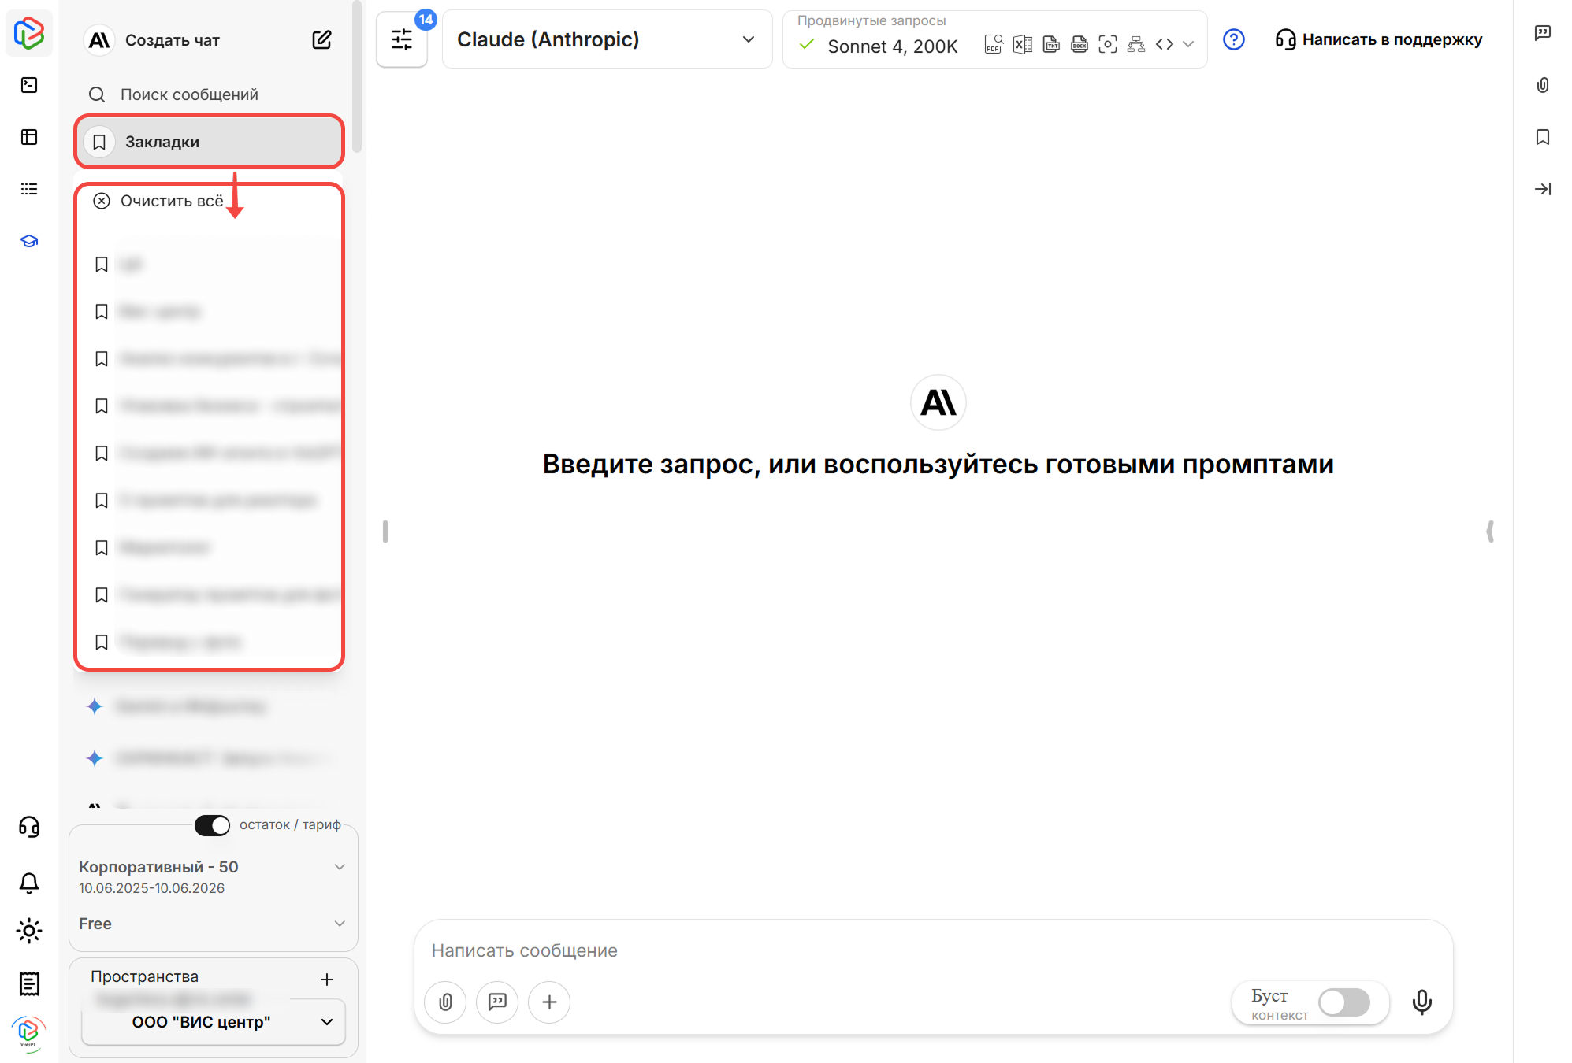Click the code brackets capability icon

[x=1165, y=44]
